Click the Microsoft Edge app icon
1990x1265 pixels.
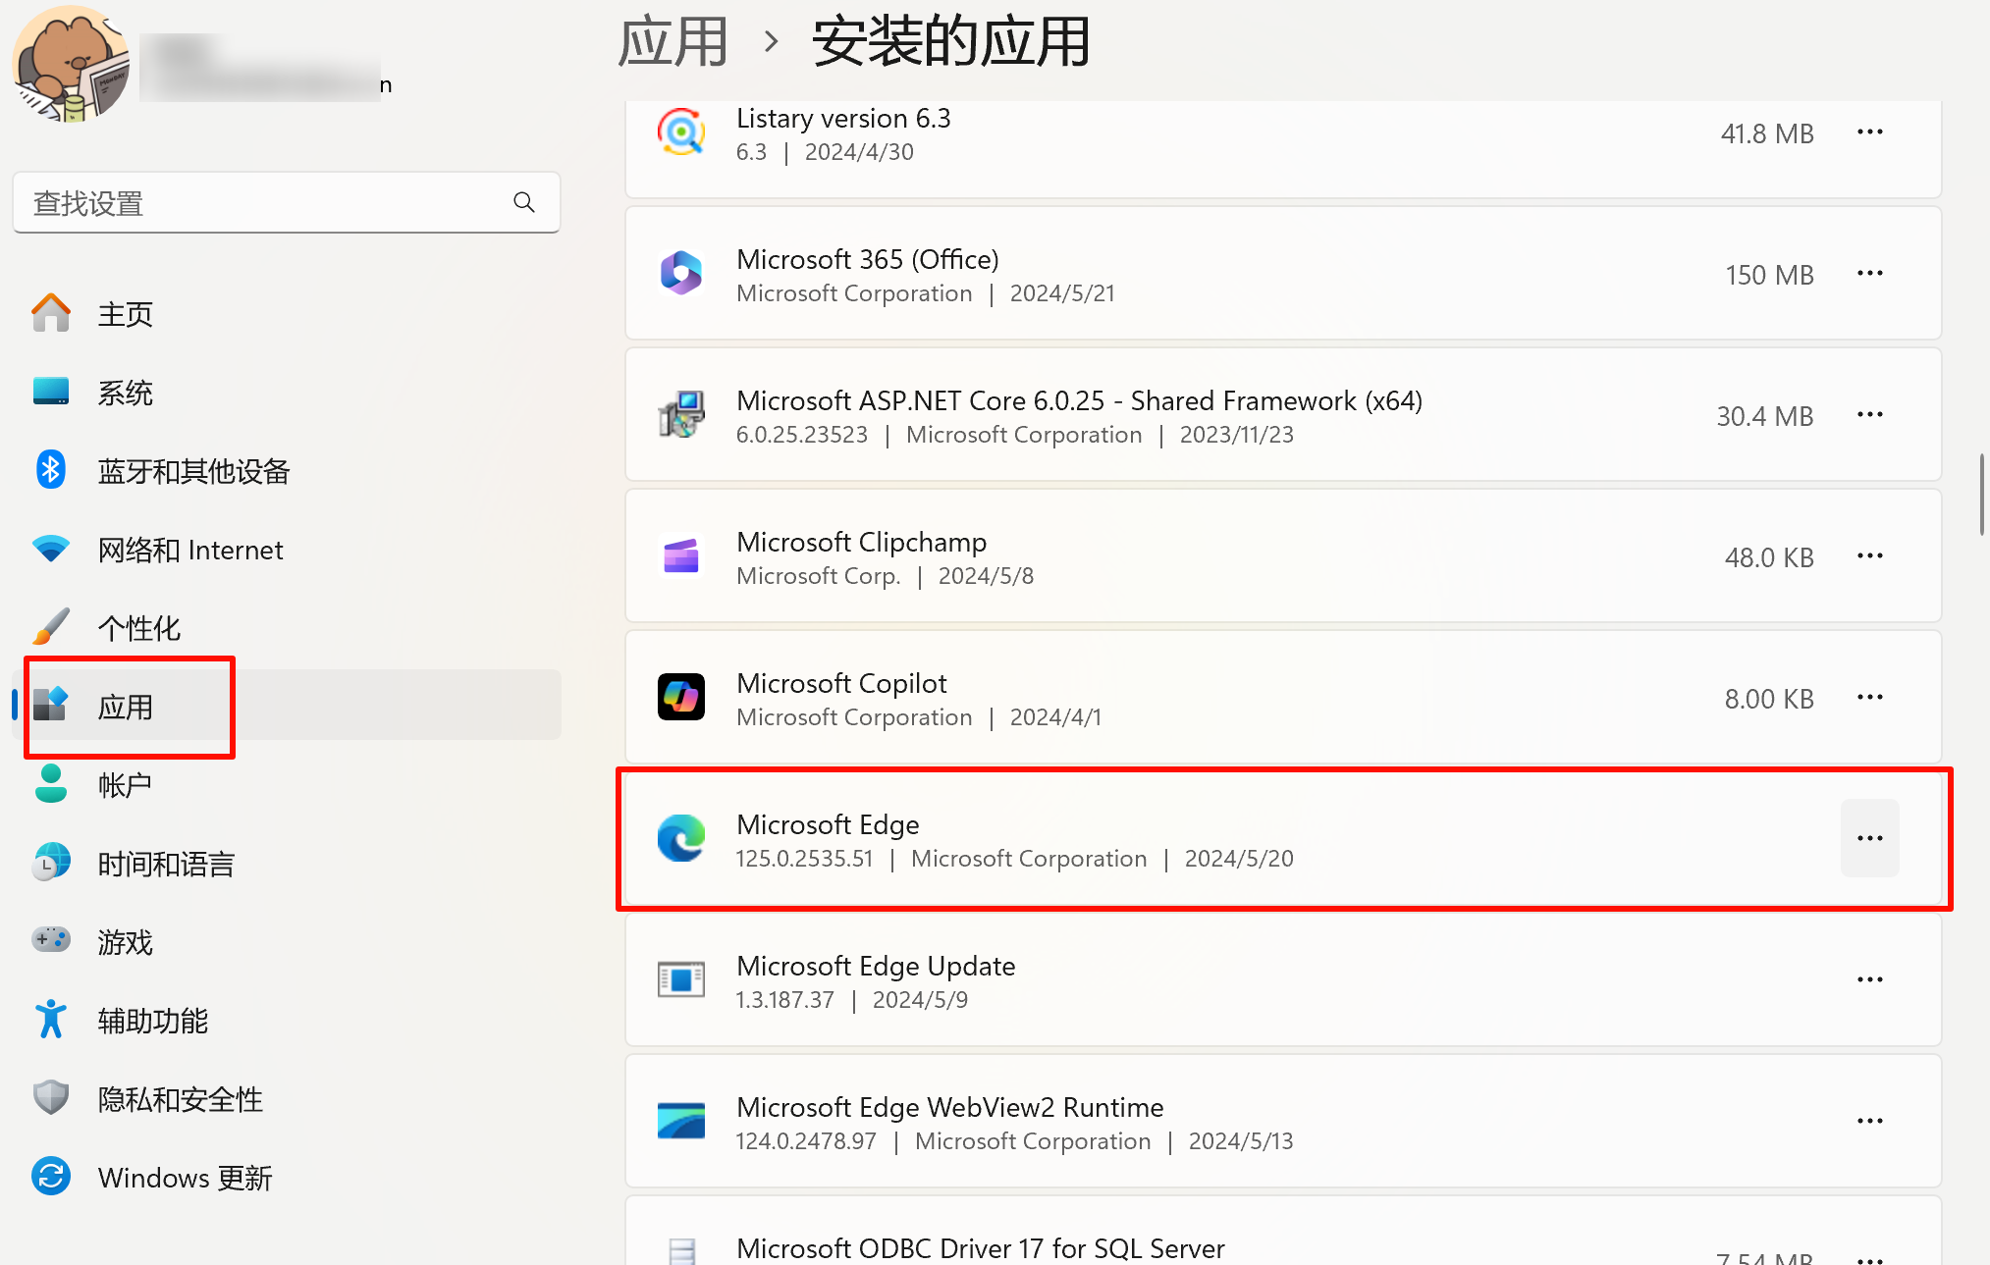pyautogui.click(x=680, y=839)
